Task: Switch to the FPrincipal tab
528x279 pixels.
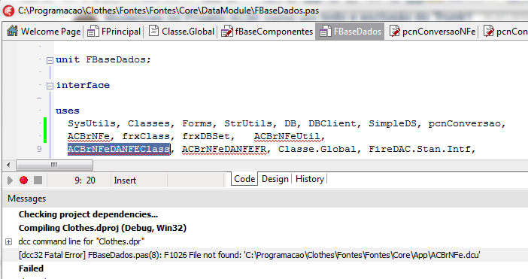Action: point(114,32)
